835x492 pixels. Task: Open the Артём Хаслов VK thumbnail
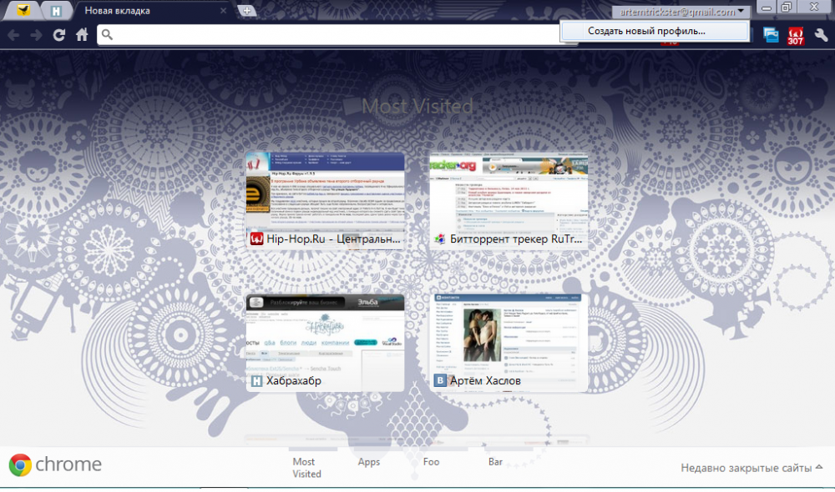click(509, 343)
